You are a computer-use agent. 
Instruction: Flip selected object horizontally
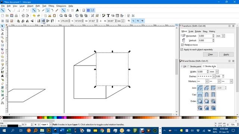[27, 21]
